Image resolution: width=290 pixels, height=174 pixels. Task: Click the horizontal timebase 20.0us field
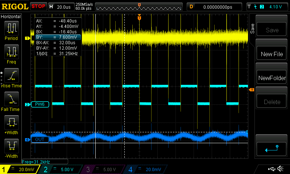(64, 7)
